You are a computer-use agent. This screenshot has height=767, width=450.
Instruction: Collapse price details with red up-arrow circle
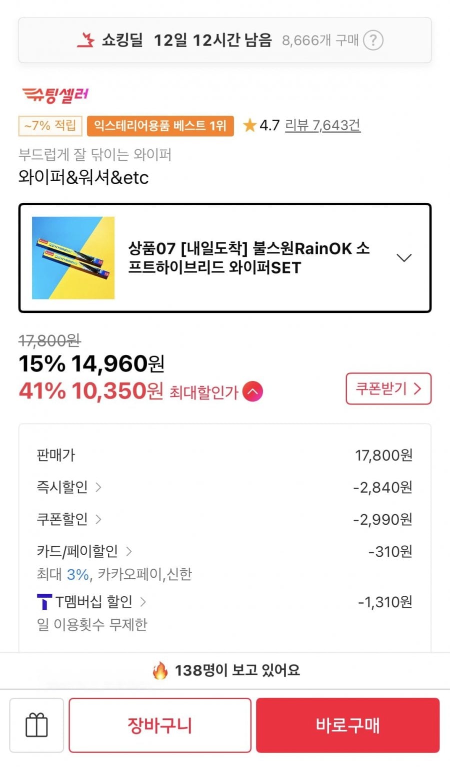252,392
